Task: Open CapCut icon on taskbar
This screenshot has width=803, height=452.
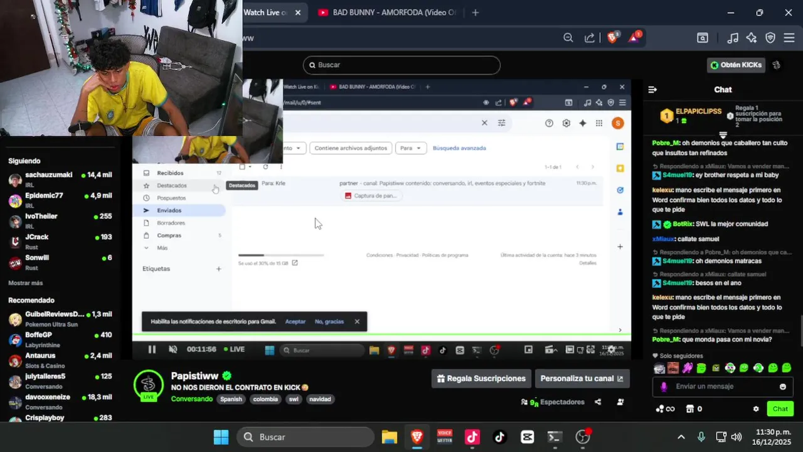Action: [527, 437]
